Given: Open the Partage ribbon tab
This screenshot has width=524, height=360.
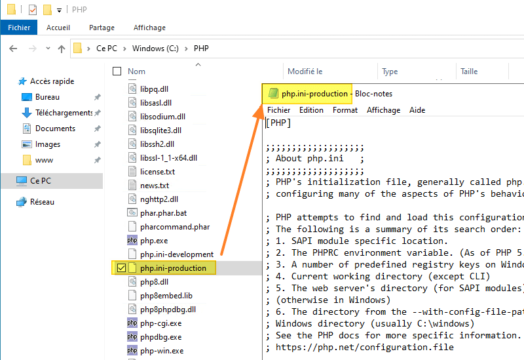Looking at the screenshot, I should coord(102,28).
